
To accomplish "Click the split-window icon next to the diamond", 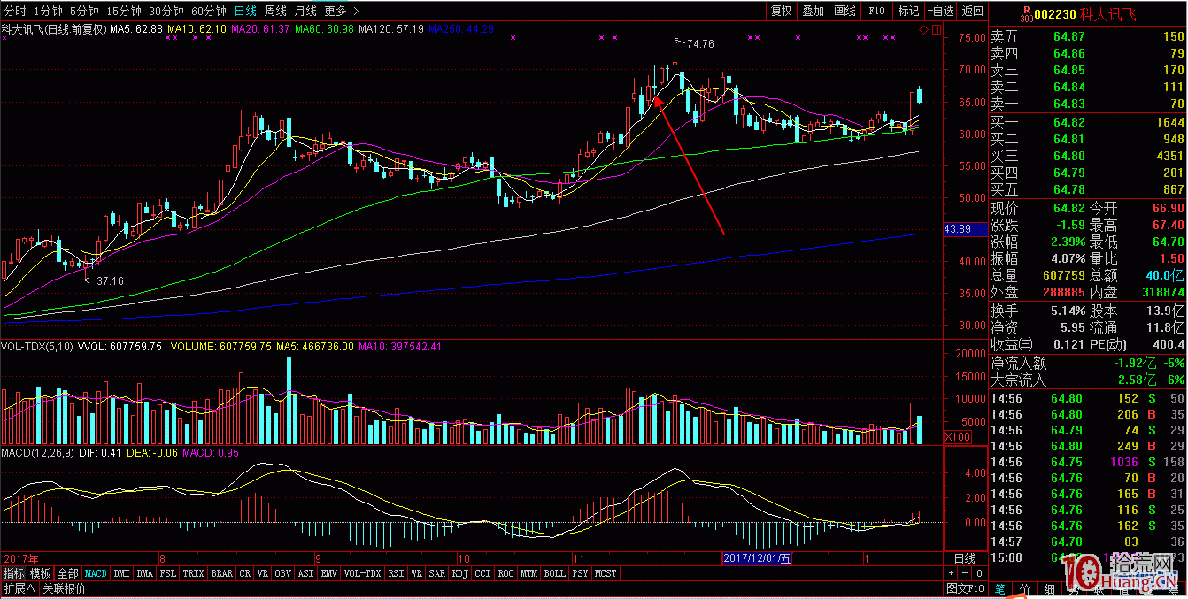I will pos(937,30).
